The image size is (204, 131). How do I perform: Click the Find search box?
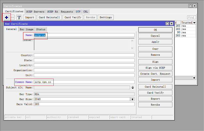point(191,17)
